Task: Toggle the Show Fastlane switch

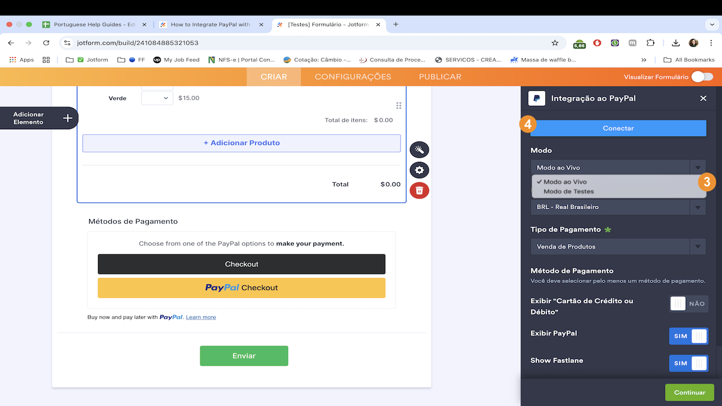Action: coord(689,363)
